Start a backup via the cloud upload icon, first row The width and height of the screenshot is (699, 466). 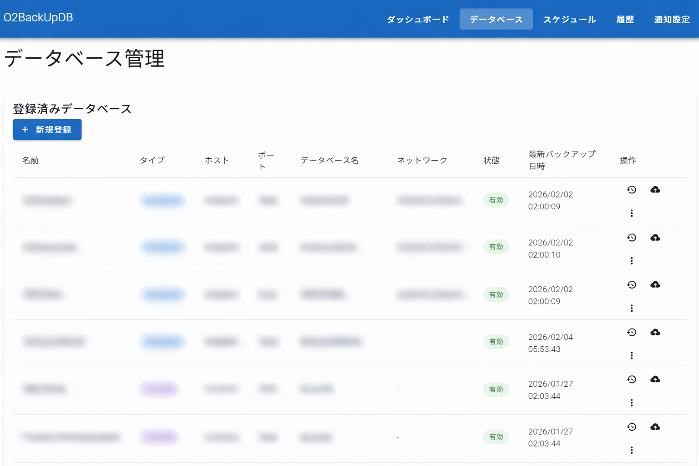(x=655, y=189)
